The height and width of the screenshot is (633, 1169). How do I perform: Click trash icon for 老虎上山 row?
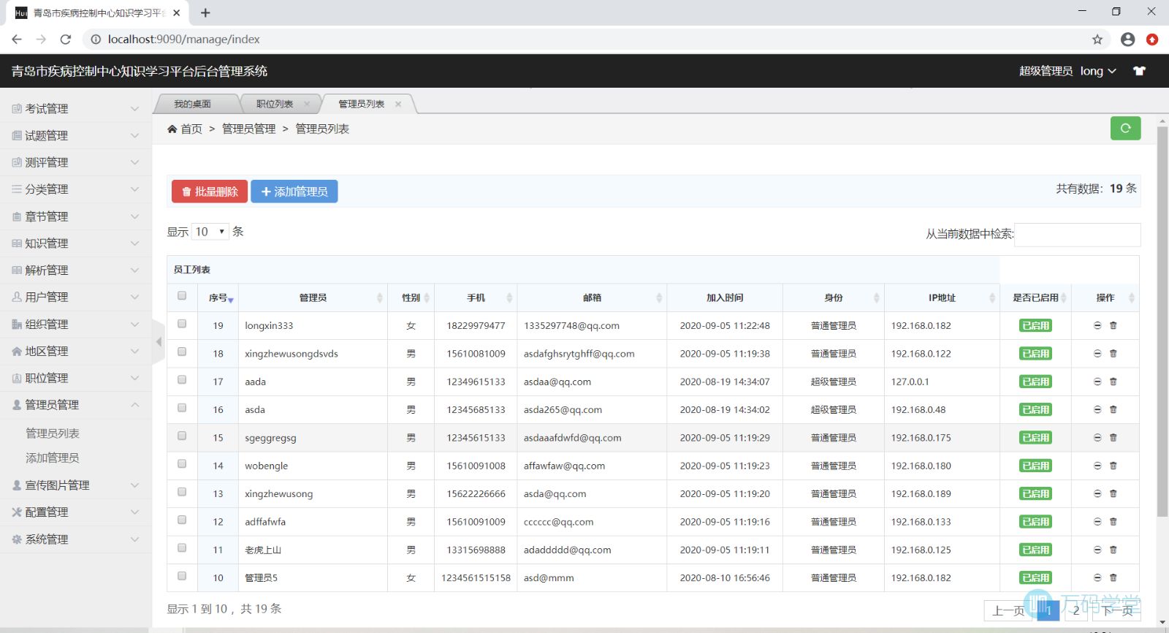pos(1113,550)
